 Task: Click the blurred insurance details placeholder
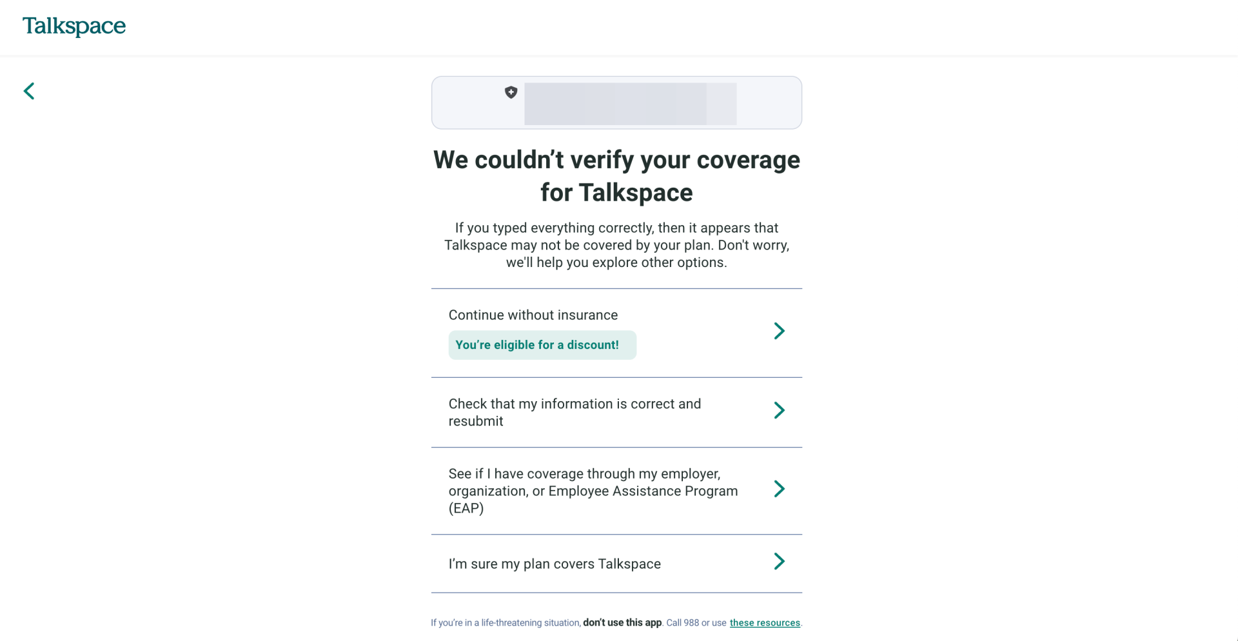point(630,104)
